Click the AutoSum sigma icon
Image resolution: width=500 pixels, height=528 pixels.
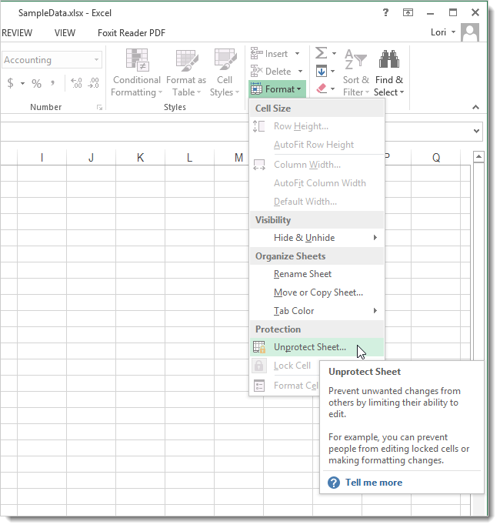point(321,53)
